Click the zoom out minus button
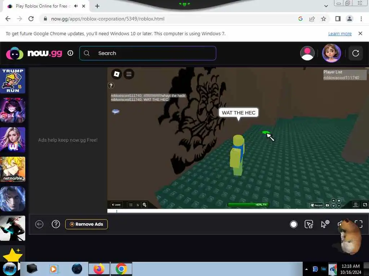This screenshot has width=369, height=276. [x=339, y=206]
